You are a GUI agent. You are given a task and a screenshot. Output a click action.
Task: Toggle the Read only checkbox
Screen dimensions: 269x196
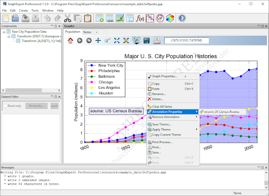click(x=5, y=106)
